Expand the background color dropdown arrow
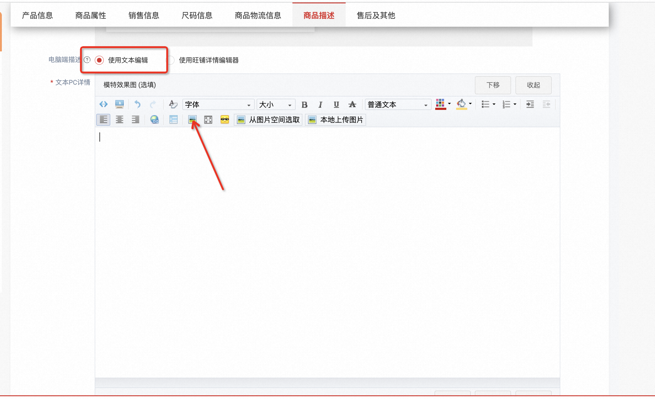Viewport: 655px width, 399px height. (470, 104)
